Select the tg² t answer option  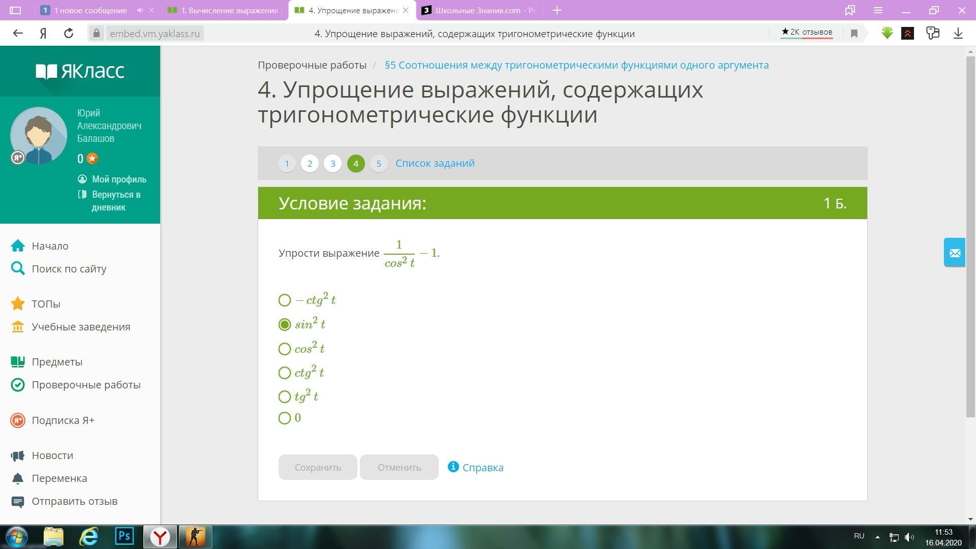click(x=285, y=396)
